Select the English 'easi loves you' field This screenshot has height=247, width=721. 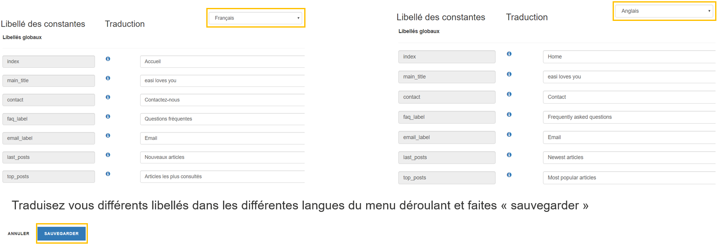629,77
